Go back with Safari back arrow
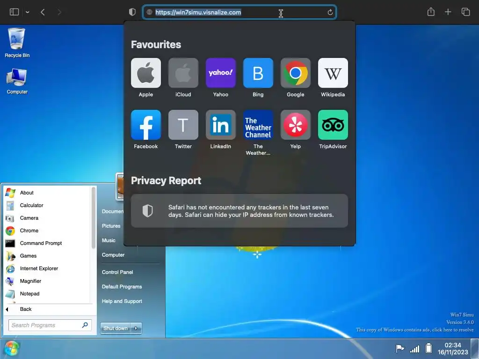The image size is (479, 359). 43,12
